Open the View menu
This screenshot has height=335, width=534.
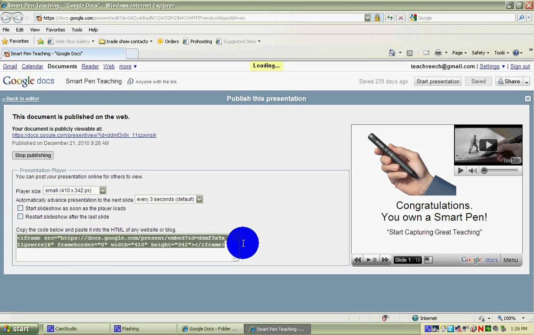[x=35, y=30]
